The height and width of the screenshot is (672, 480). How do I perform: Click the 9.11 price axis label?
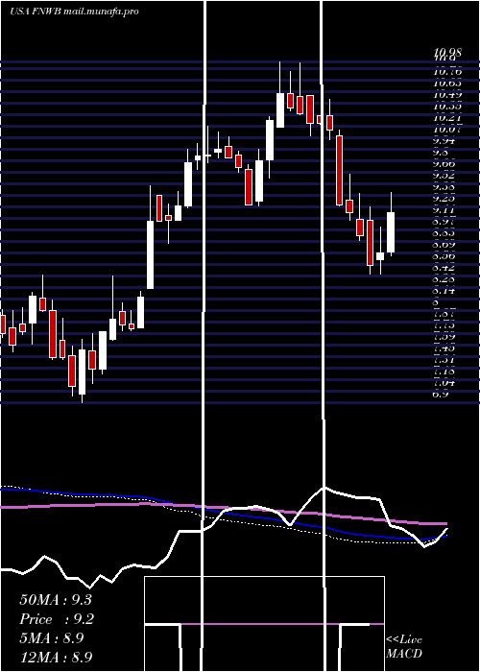pos(444,210)
